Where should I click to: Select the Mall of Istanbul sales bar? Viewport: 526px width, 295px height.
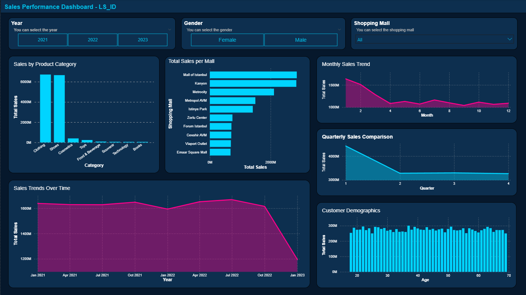click(x=253, y=74)
